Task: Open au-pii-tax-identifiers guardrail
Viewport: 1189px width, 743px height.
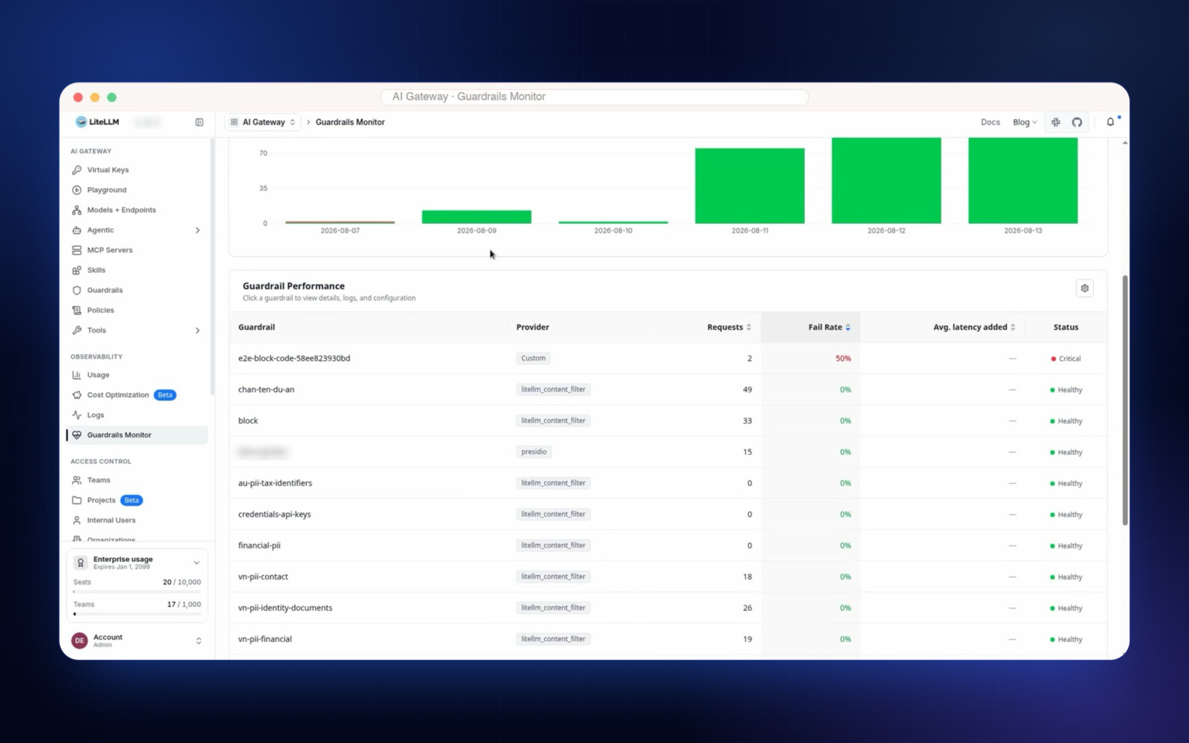Action: click(x=668, y=483)
